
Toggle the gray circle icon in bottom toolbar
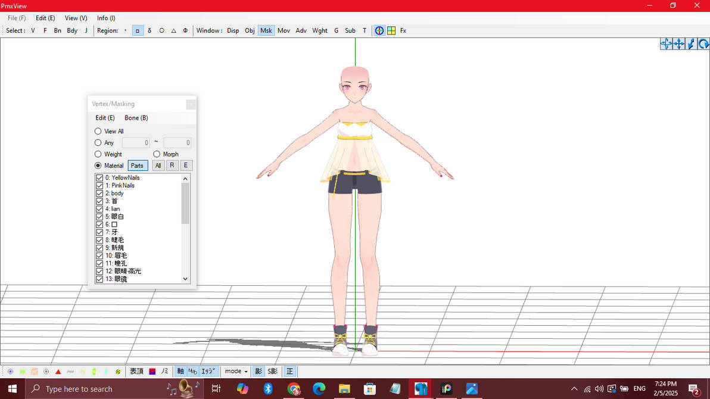click(46, 372)
